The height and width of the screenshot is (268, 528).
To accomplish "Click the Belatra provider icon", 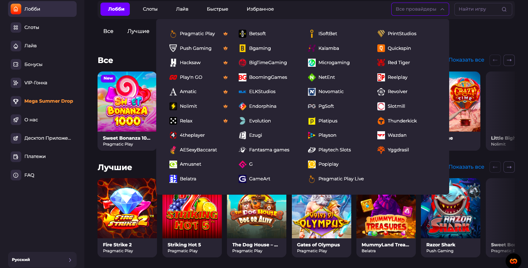I will [x=173, y=179].
